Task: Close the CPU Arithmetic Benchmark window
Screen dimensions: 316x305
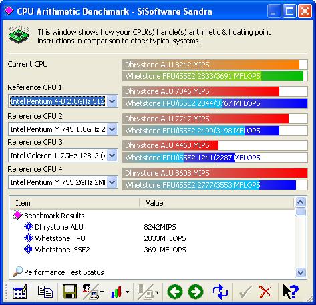Action: tap(305, 11)
